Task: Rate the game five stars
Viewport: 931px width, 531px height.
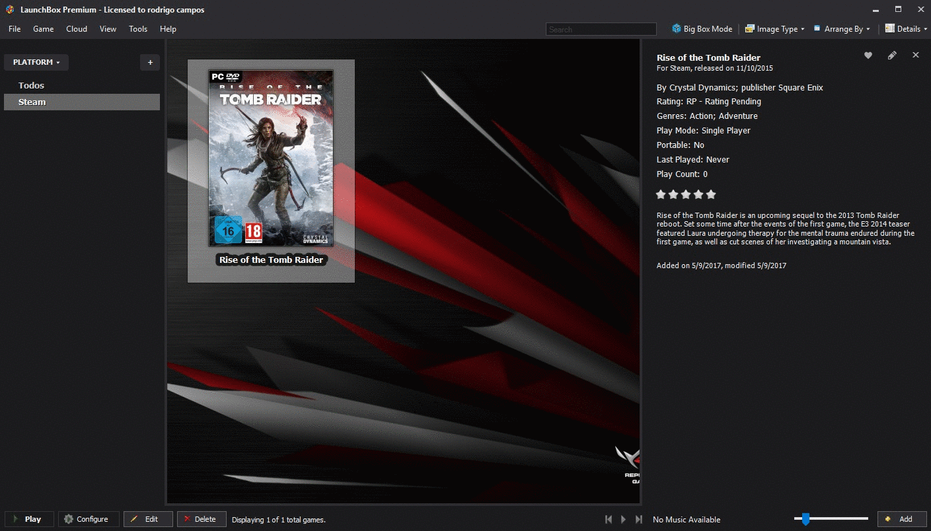Action: (x=711, y=194)
